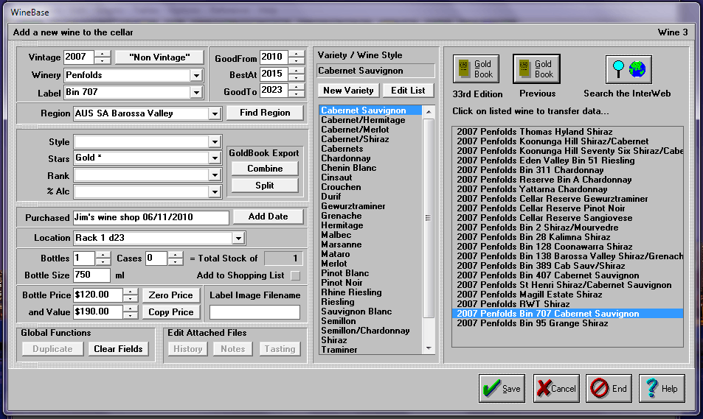Click the Purchased text field
Screen dimensions: 703x419
(x=151, y=217)
